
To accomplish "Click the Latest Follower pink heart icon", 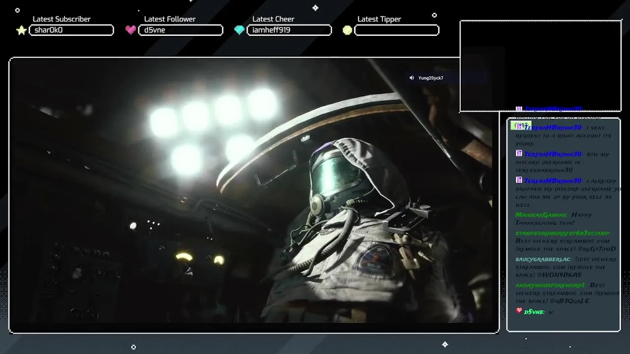I will click(x=130, y=30).
